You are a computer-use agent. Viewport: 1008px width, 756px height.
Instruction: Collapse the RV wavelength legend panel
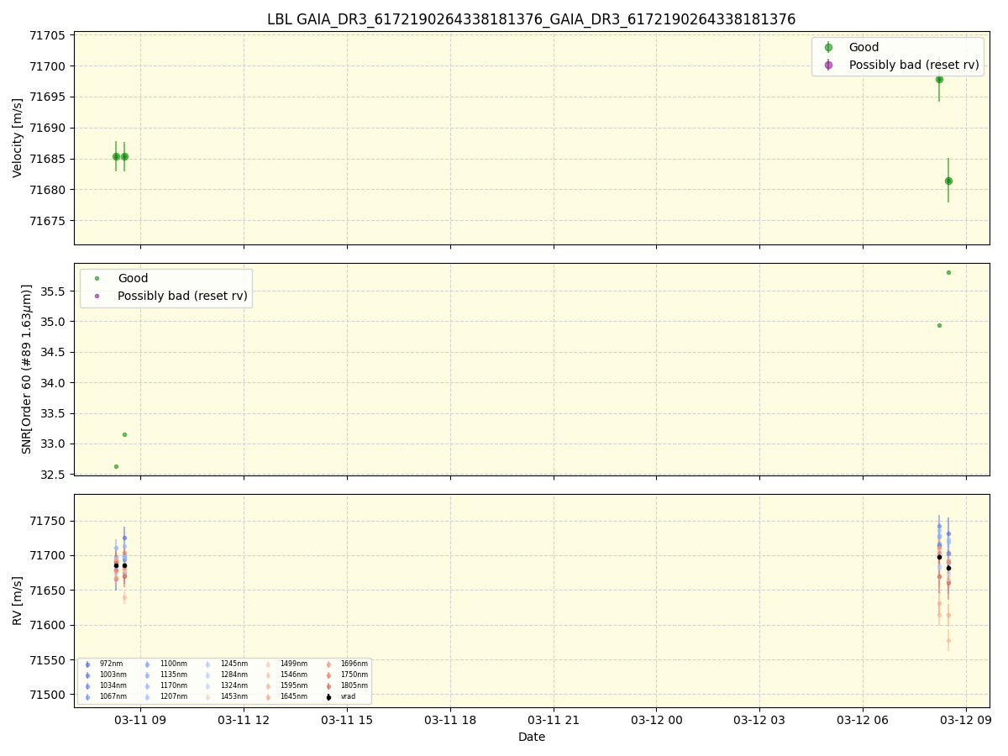[227, 679]
